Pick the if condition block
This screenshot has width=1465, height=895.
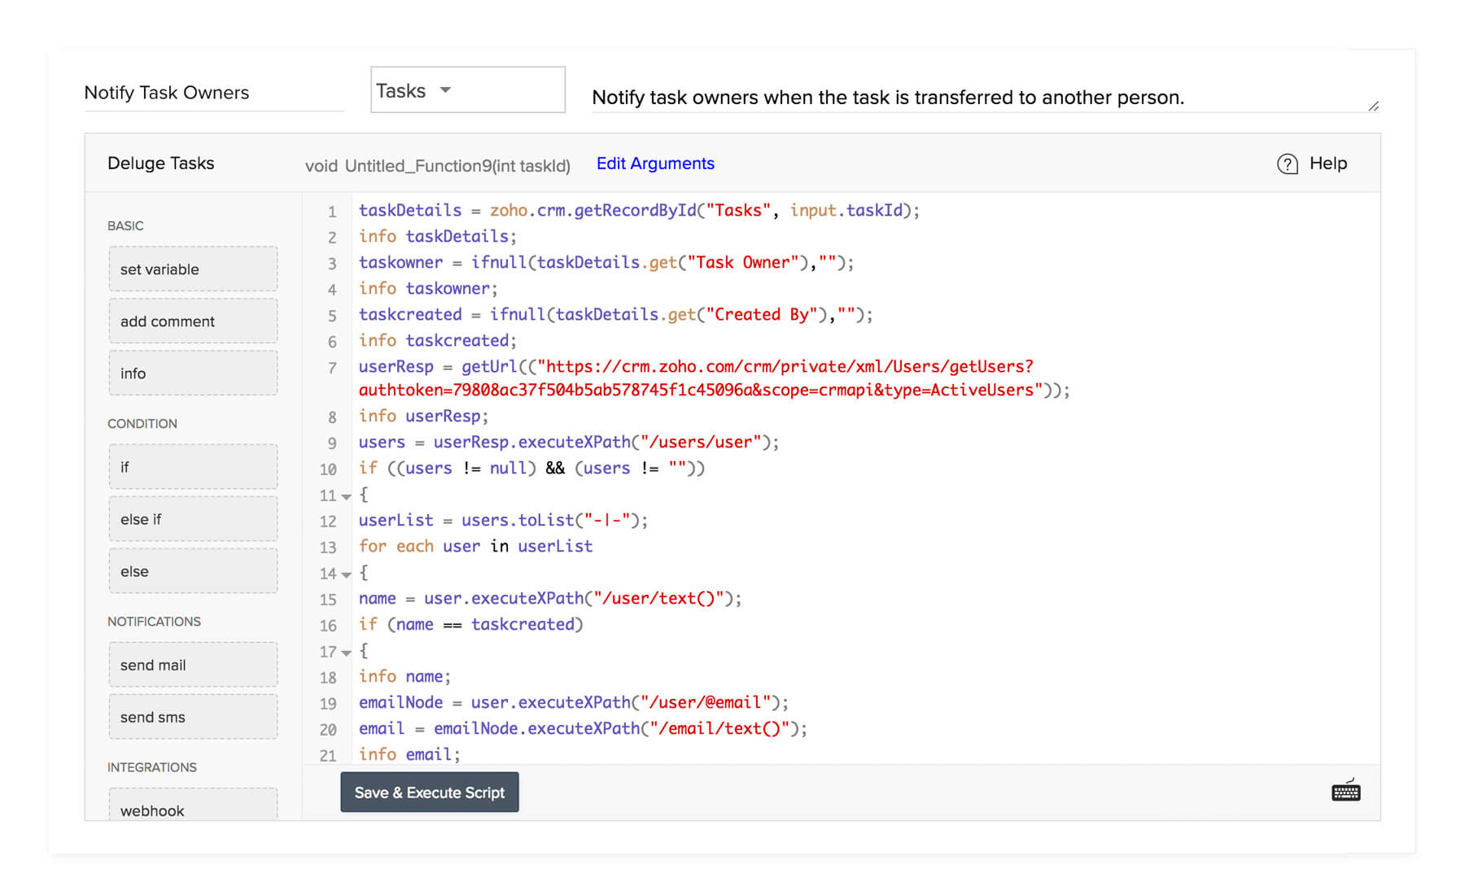(193, 467)
